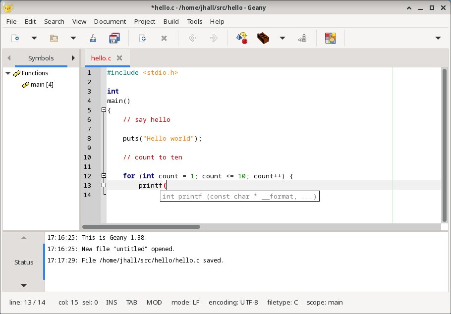
Task: Run the current file with Execute icon
Action: click(x=242, y=38)
